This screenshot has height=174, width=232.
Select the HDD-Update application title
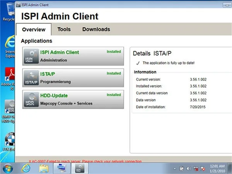coord(54,96)
